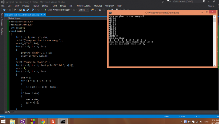Open the BUILD menu
219x124 pixels.
click(x=36, y=6)
